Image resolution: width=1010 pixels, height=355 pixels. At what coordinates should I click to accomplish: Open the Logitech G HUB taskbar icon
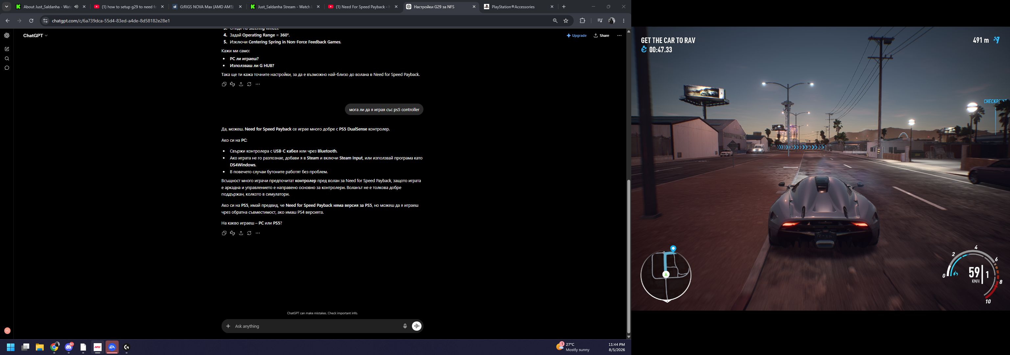tap(126, 347)
